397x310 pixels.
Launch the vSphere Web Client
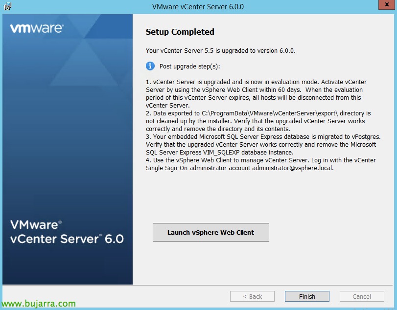tap(210, 232)
